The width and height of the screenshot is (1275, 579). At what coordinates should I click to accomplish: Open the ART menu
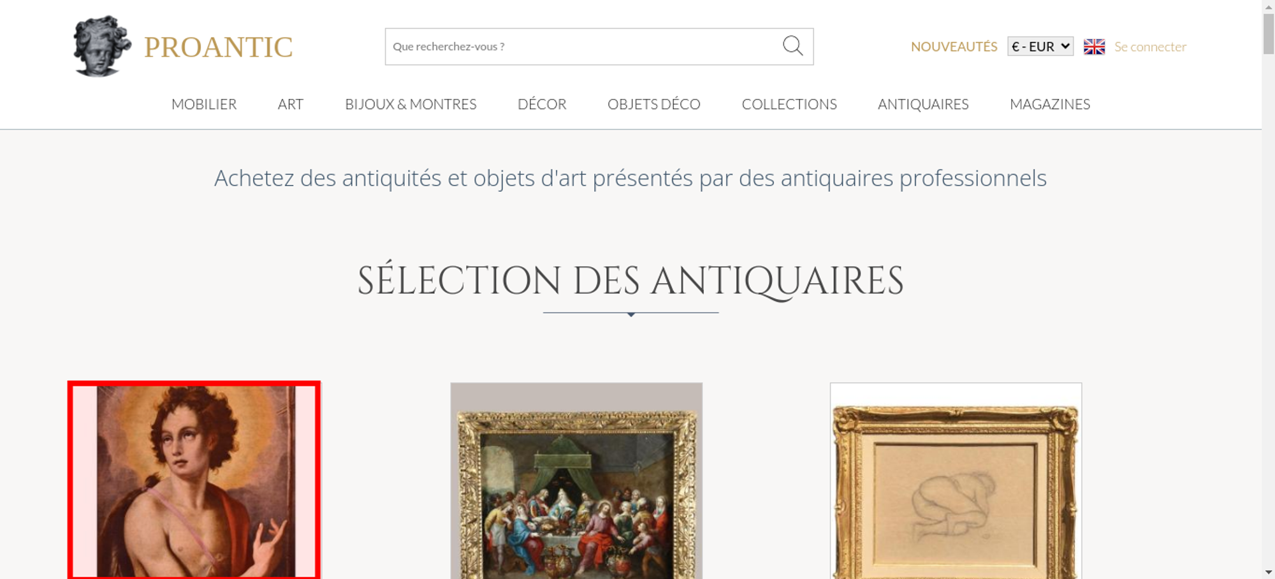pyautogui.click(x=291, y=104)
